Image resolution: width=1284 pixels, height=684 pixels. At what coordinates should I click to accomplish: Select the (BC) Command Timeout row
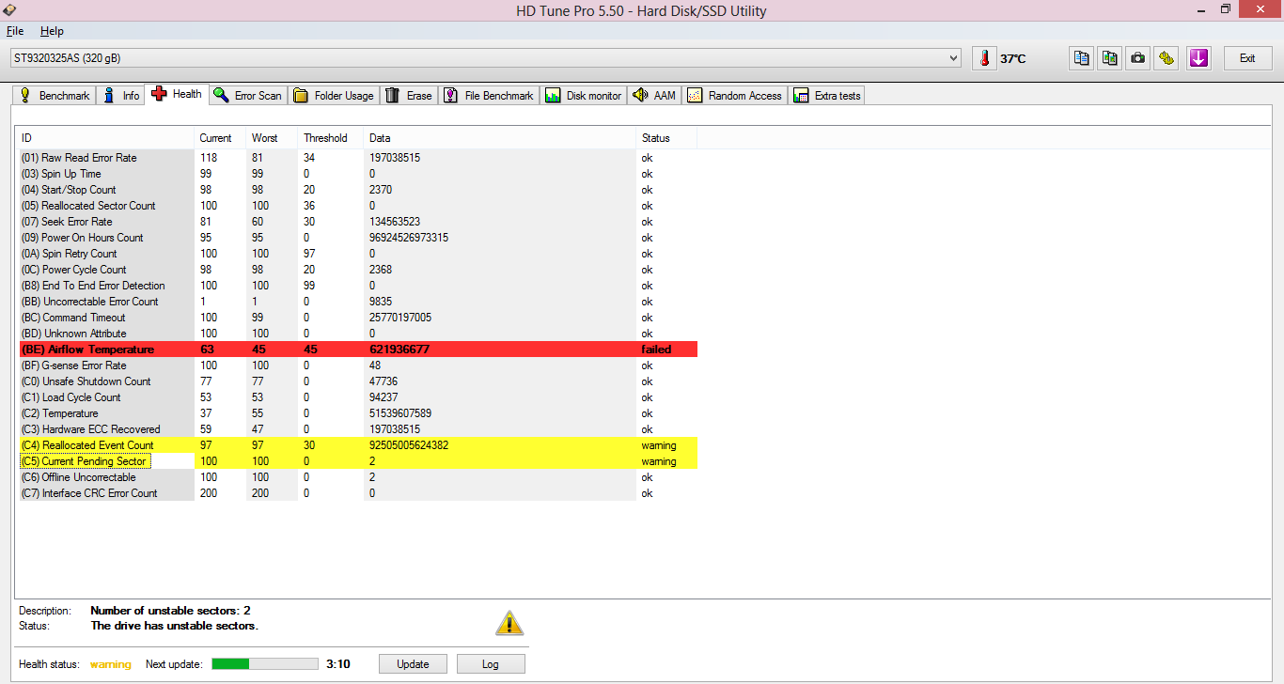[358, 318]
